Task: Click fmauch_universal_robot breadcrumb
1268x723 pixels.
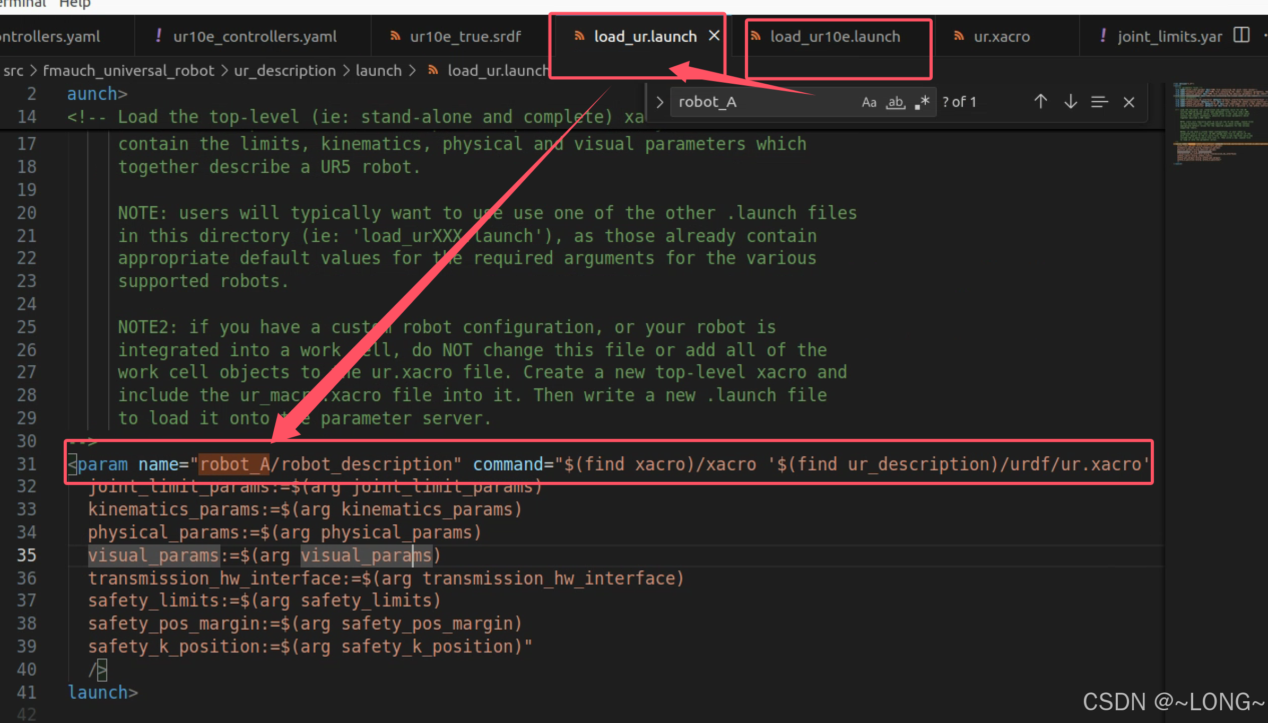Action: point(128,70)
